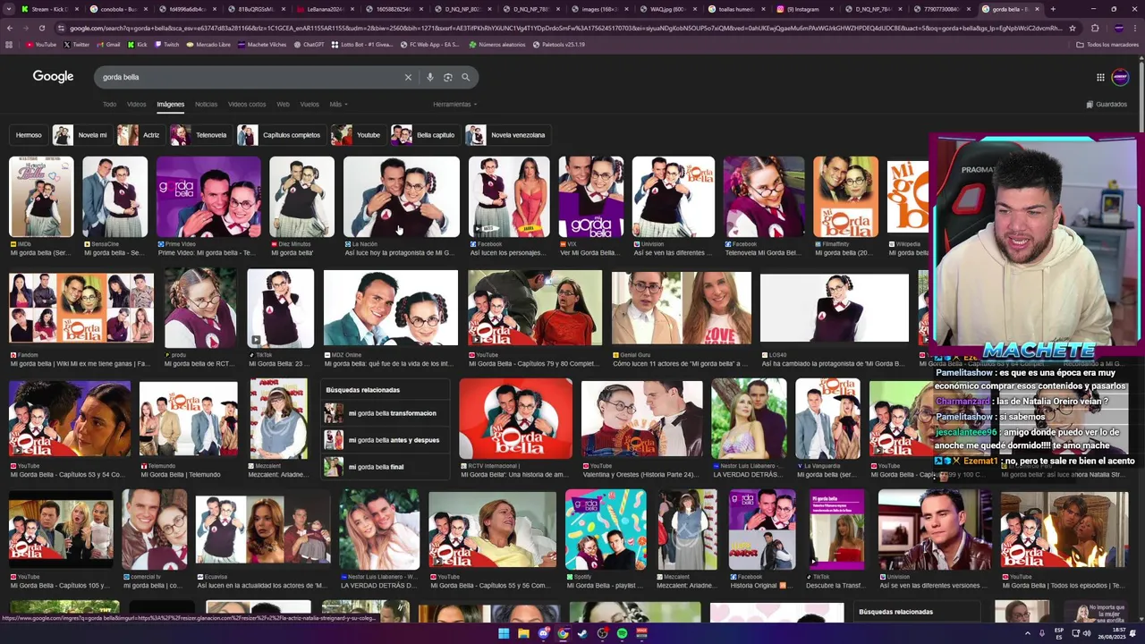Switch to the Videos cortos tab
Screen dimensions: 1145x644
coord(247,105)
